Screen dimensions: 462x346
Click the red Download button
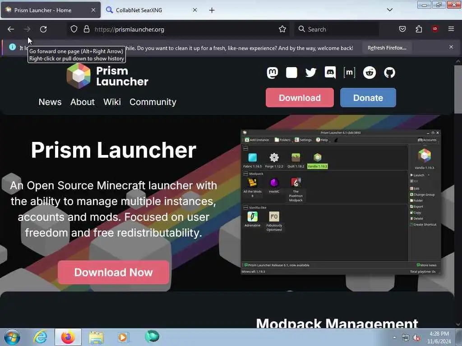coord(300,97)
